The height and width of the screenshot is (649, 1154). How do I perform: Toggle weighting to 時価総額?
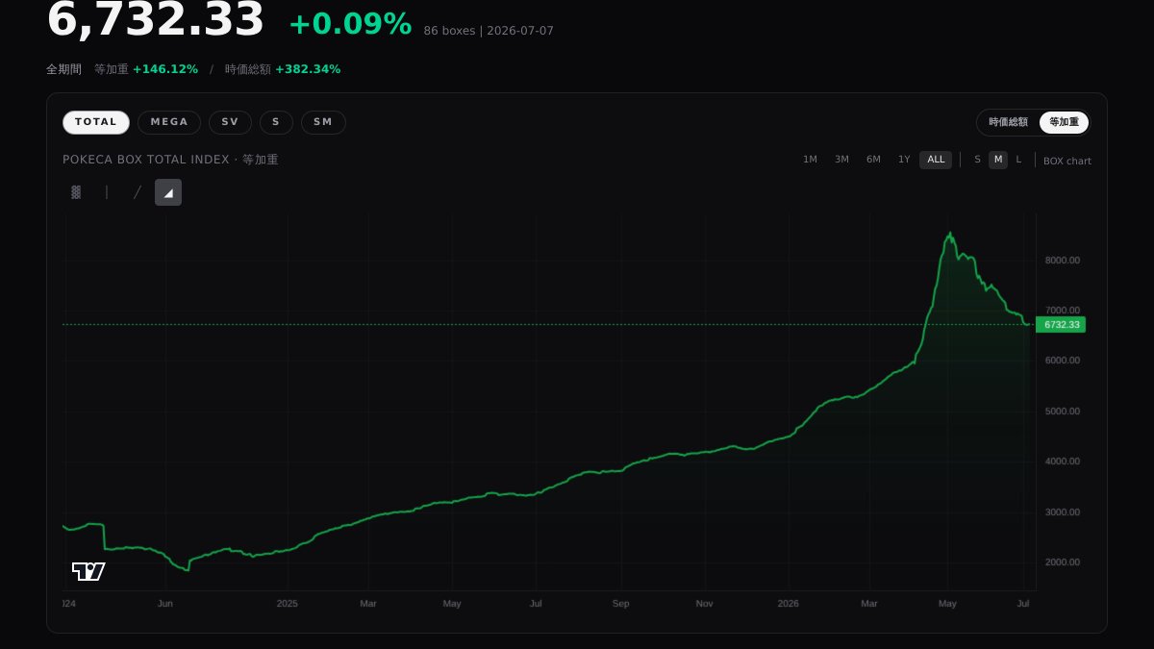click(1009, 122)
